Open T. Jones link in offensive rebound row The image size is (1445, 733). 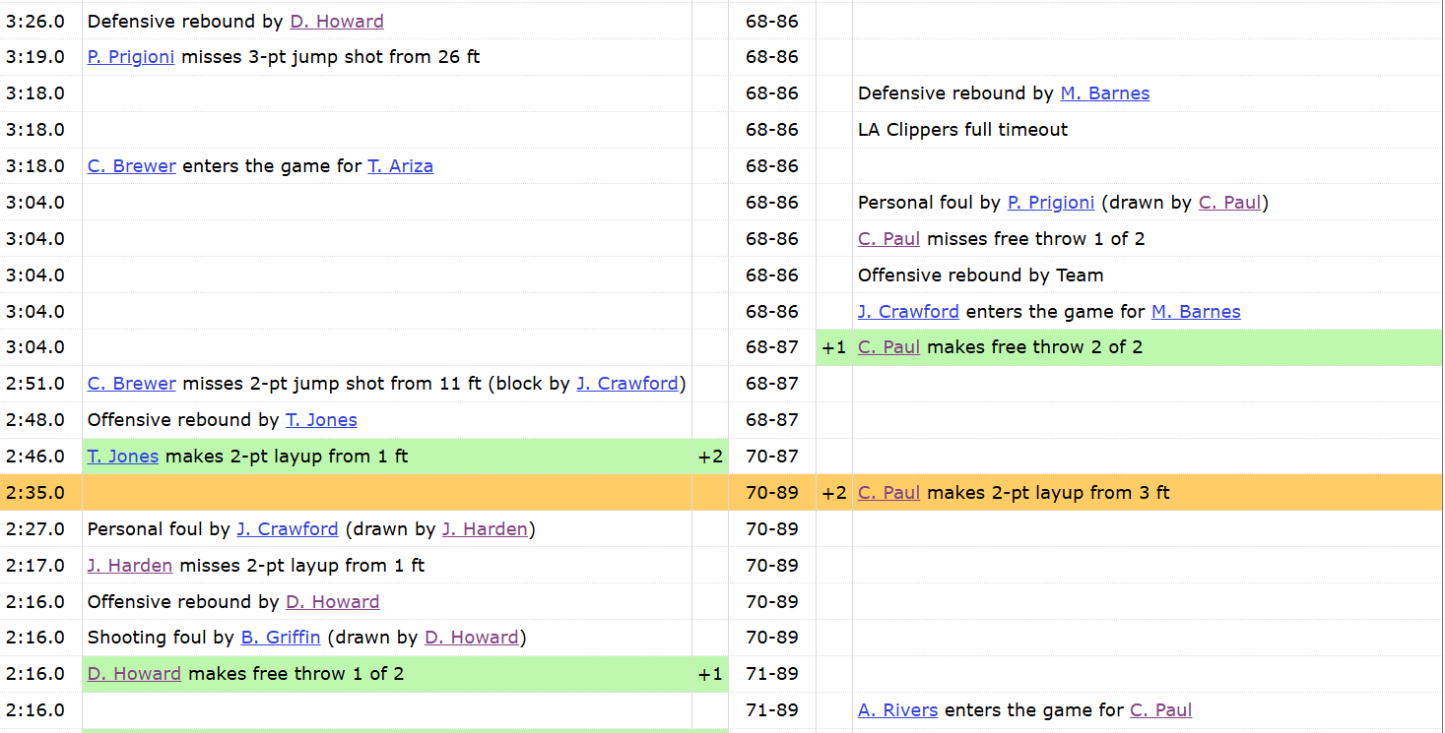[x=321, y=420]
